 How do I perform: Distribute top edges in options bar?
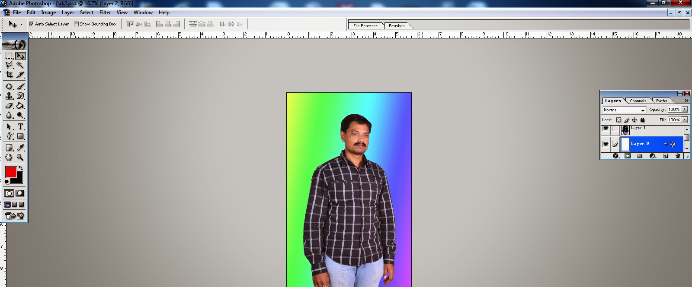point(193,24)
